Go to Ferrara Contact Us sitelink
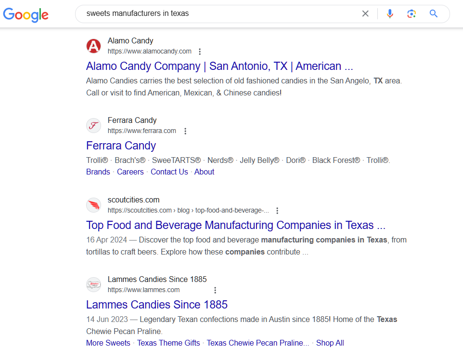The height and width of the screenshot is (362, 463). [x=169, y=172]
